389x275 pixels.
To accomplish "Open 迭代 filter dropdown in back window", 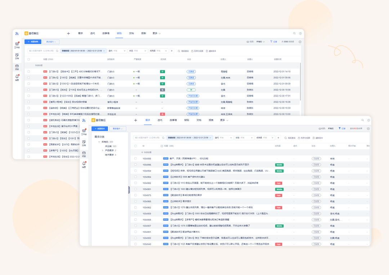I will pyautogui.click(x=117, y=51).
